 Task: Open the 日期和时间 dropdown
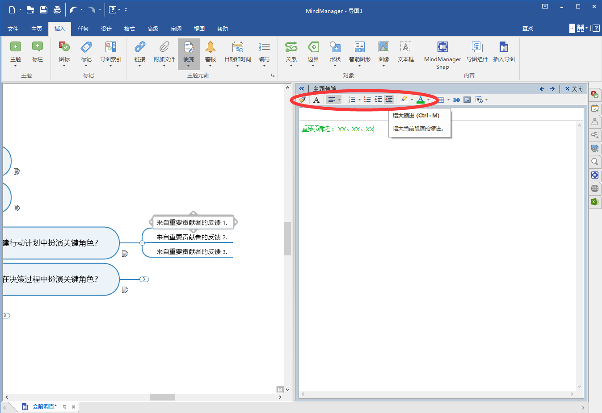(237, 66)
